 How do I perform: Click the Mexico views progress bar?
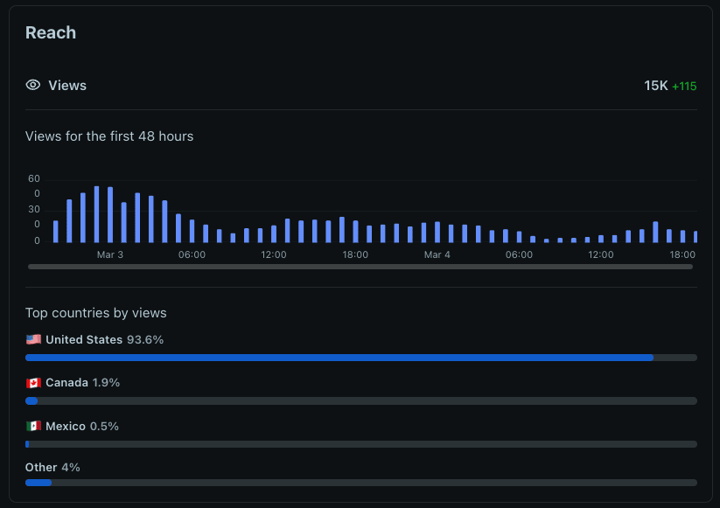(x=360, y=444)
